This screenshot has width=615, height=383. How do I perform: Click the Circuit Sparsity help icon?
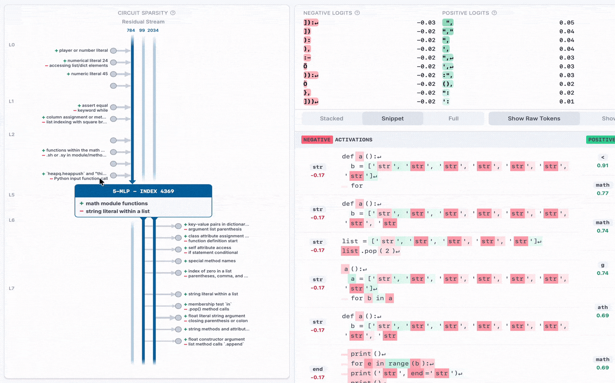(173, 13)
